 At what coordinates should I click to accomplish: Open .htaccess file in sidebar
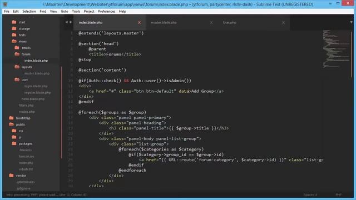pyautogui.click(x=25, y=150)
